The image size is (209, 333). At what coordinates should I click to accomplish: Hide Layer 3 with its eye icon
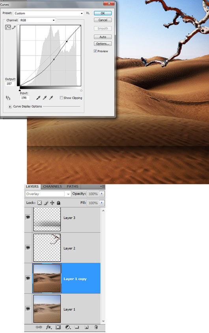[28, 217]
